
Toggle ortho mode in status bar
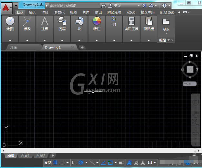point(74,163)
